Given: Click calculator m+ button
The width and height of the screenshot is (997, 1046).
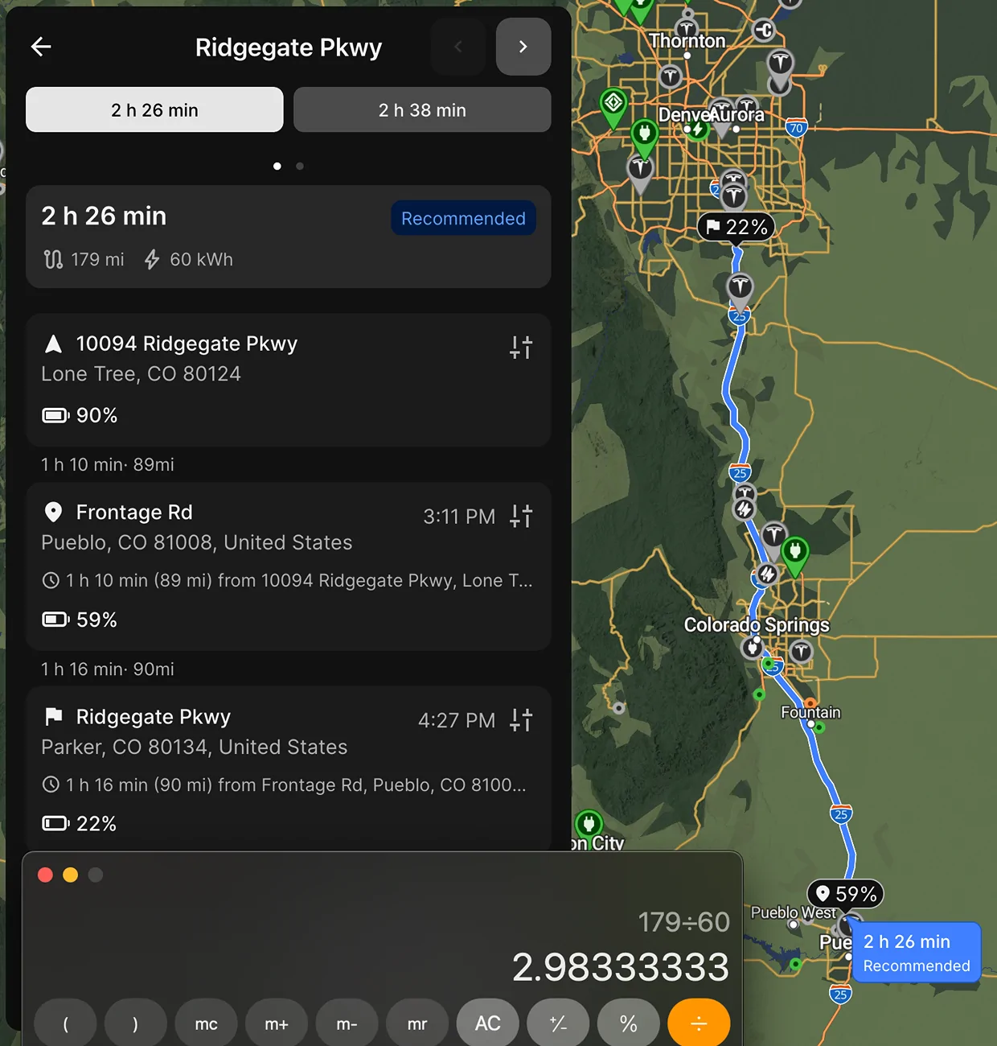Looking at the screenshot, I should 277,1023.
